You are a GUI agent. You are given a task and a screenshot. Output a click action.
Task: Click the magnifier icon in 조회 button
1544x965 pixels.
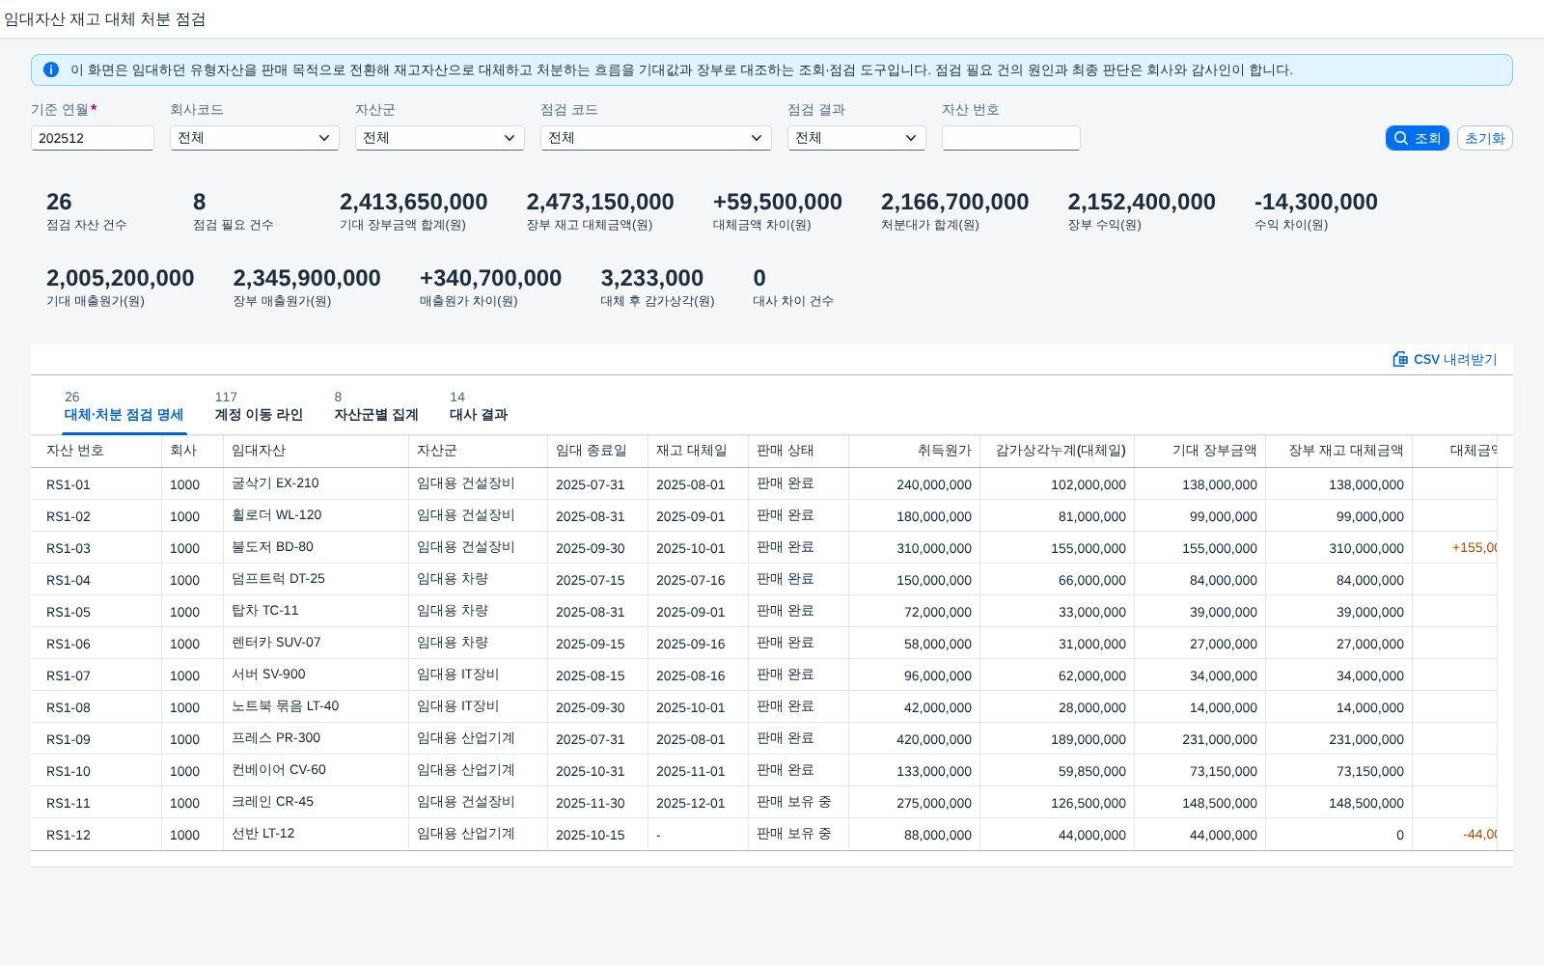(1401, 138)
